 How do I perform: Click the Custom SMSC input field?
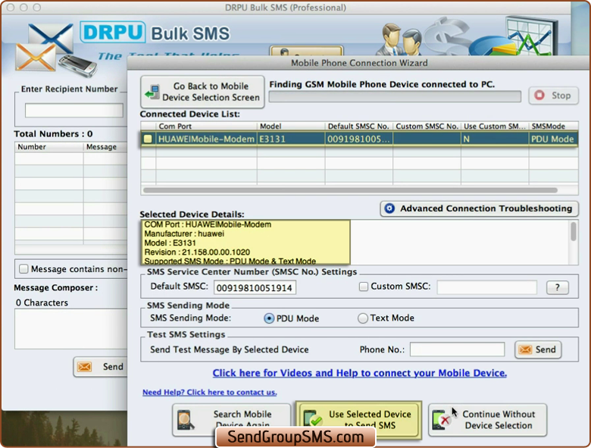[487, 287]
